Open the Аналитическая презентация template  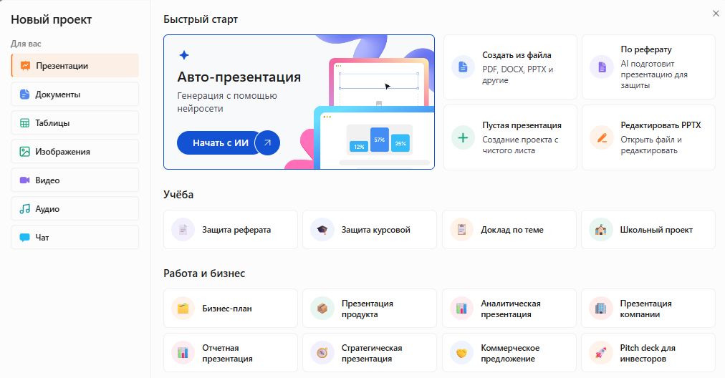[509, 309]
